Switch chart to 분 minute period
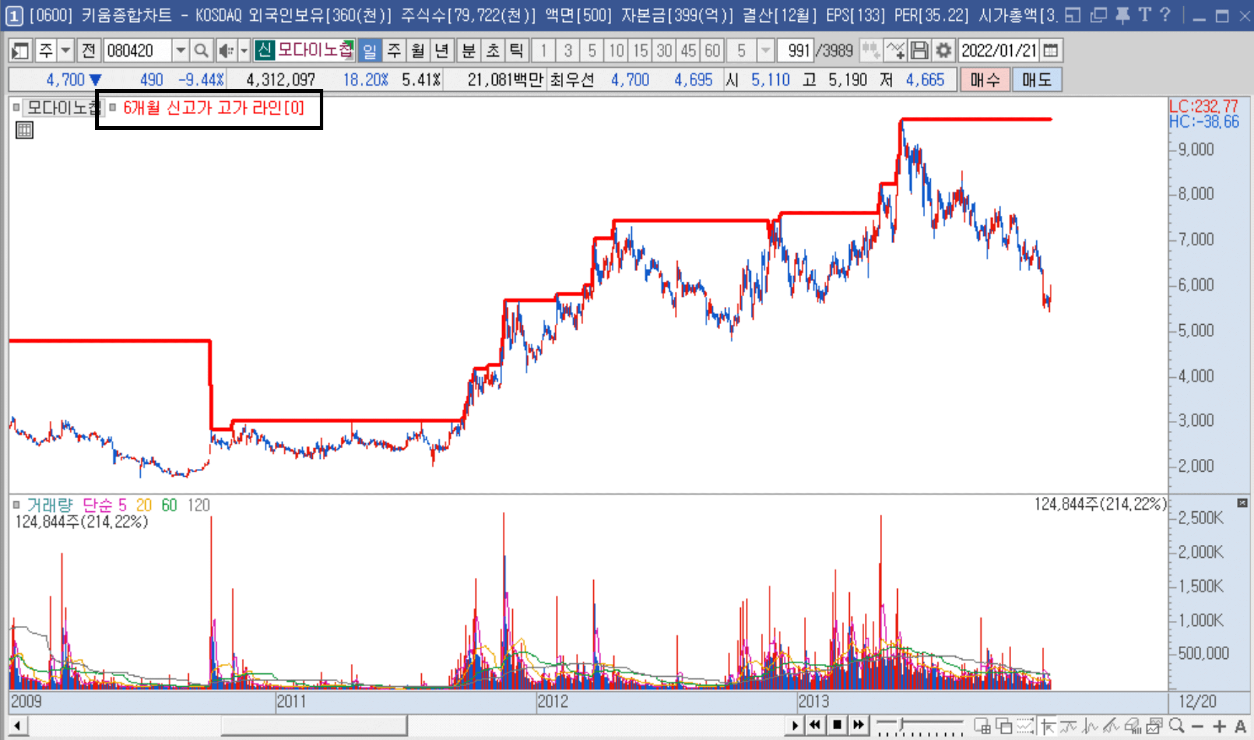This screenshot has height=740, width=1254. (468, 50)
